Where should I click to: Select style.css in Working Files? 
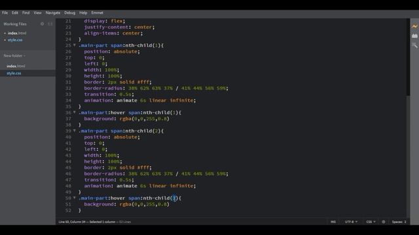(15, 40)
